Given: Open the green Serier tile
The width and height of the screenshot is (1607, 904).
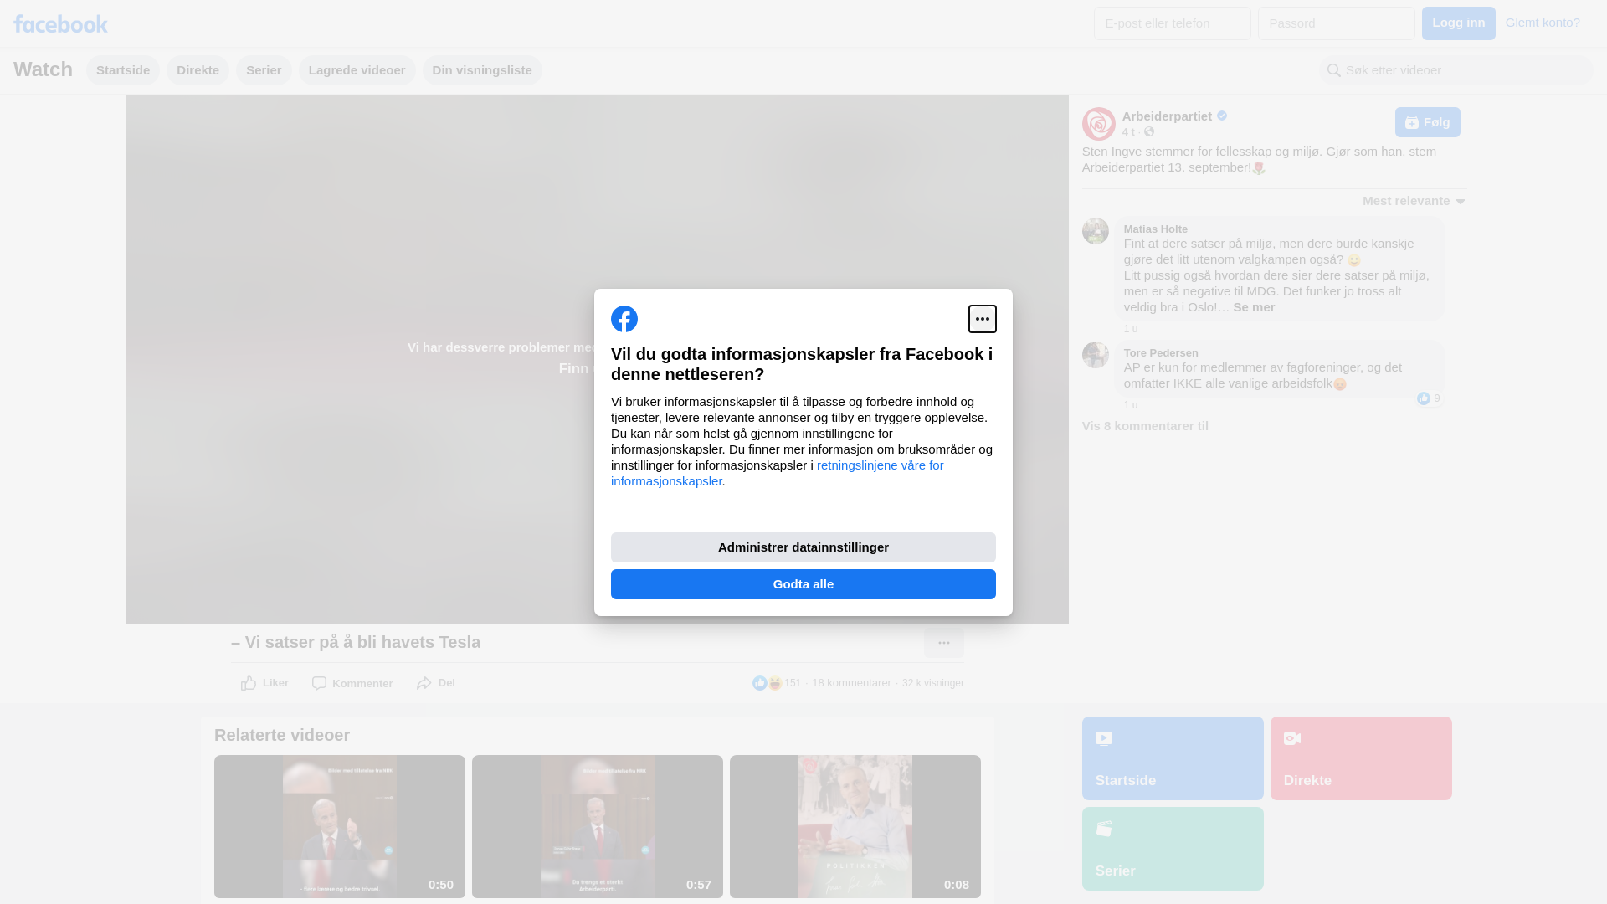Looking at the screenshot, I should (1173, 849).
